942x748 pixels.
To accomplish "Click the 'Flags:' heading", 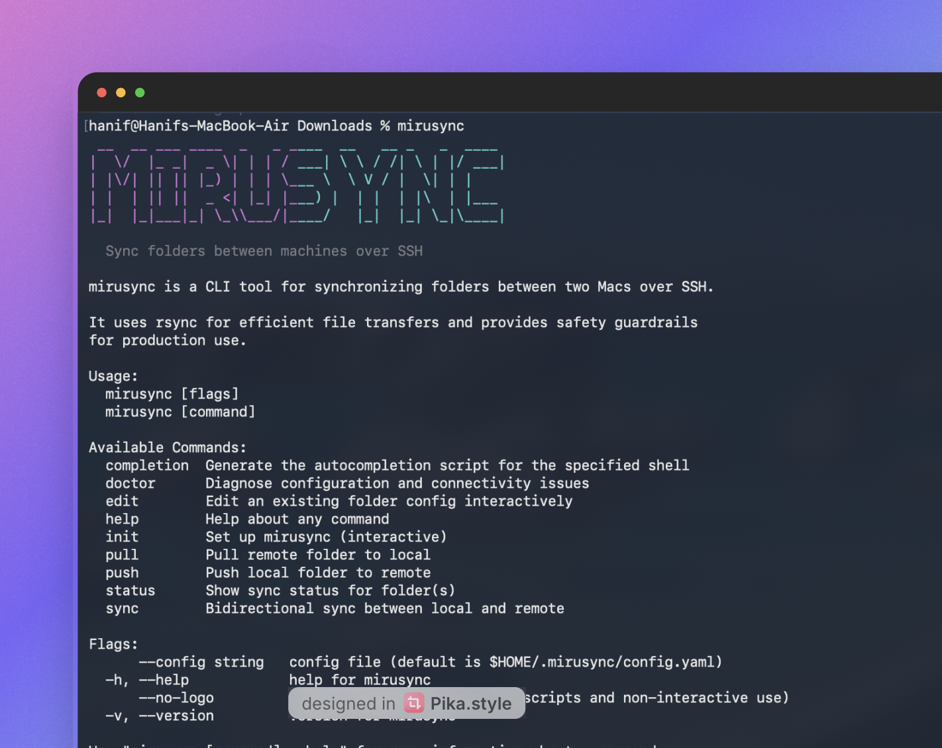I will pos(113,644).
